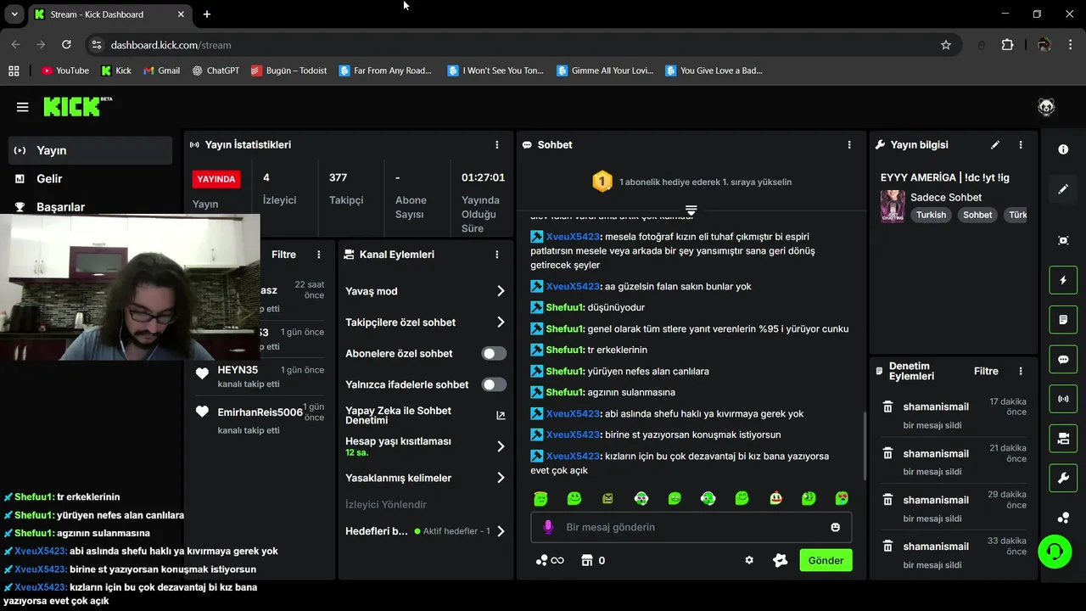Image resolution: width=1086 pixels, height=611 pixels.
Task: Open chat settings gear icon
Action: (x=749, y=560)
